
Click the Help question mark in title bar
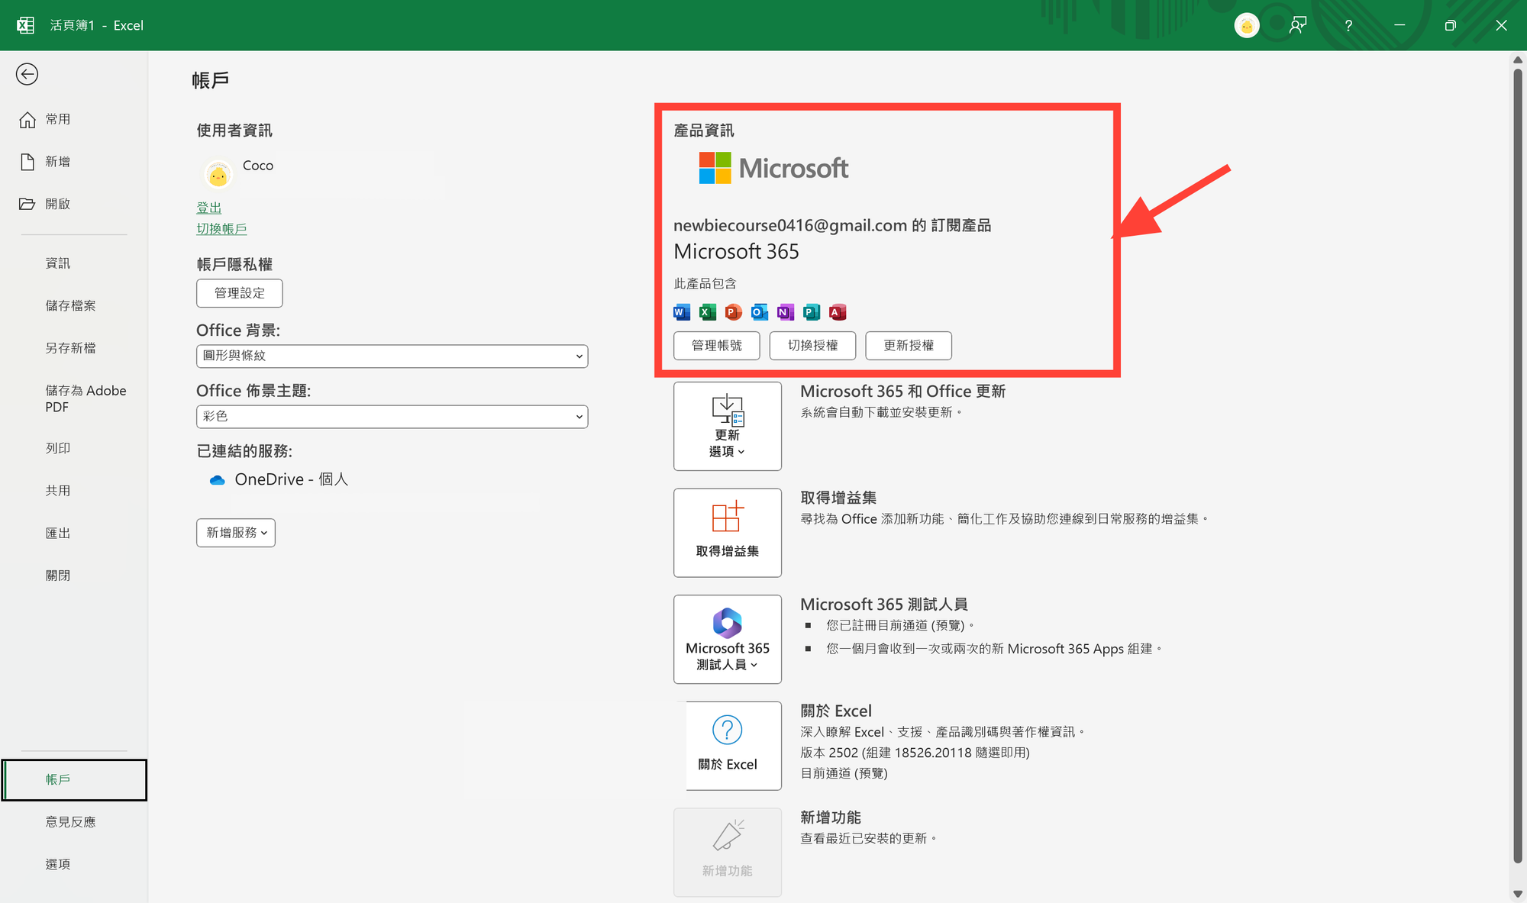coord(1348,25)
